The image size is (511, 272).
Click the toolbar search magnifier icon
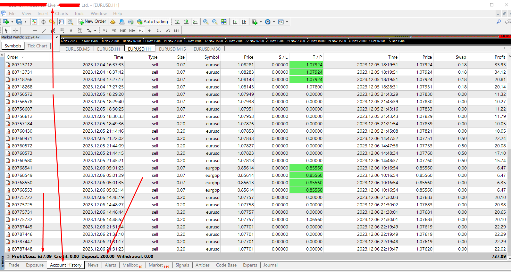[498, 22]
